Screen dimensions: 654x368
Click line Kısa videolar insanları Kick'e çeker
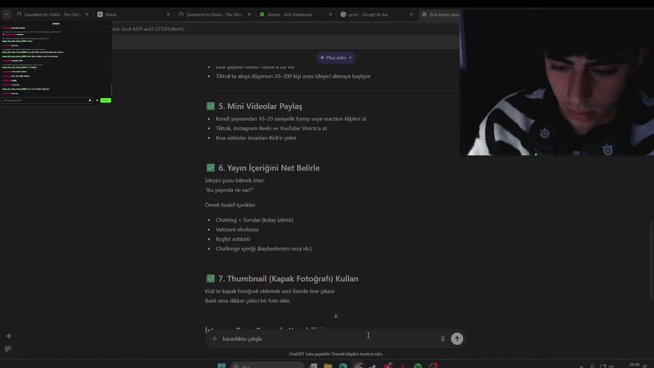coord(256,138)
